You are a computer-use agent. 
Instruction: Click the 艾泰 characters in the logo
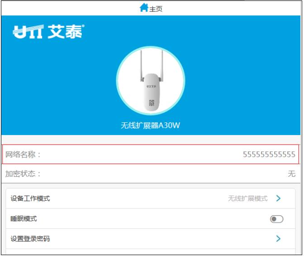(x=65, y=32)
